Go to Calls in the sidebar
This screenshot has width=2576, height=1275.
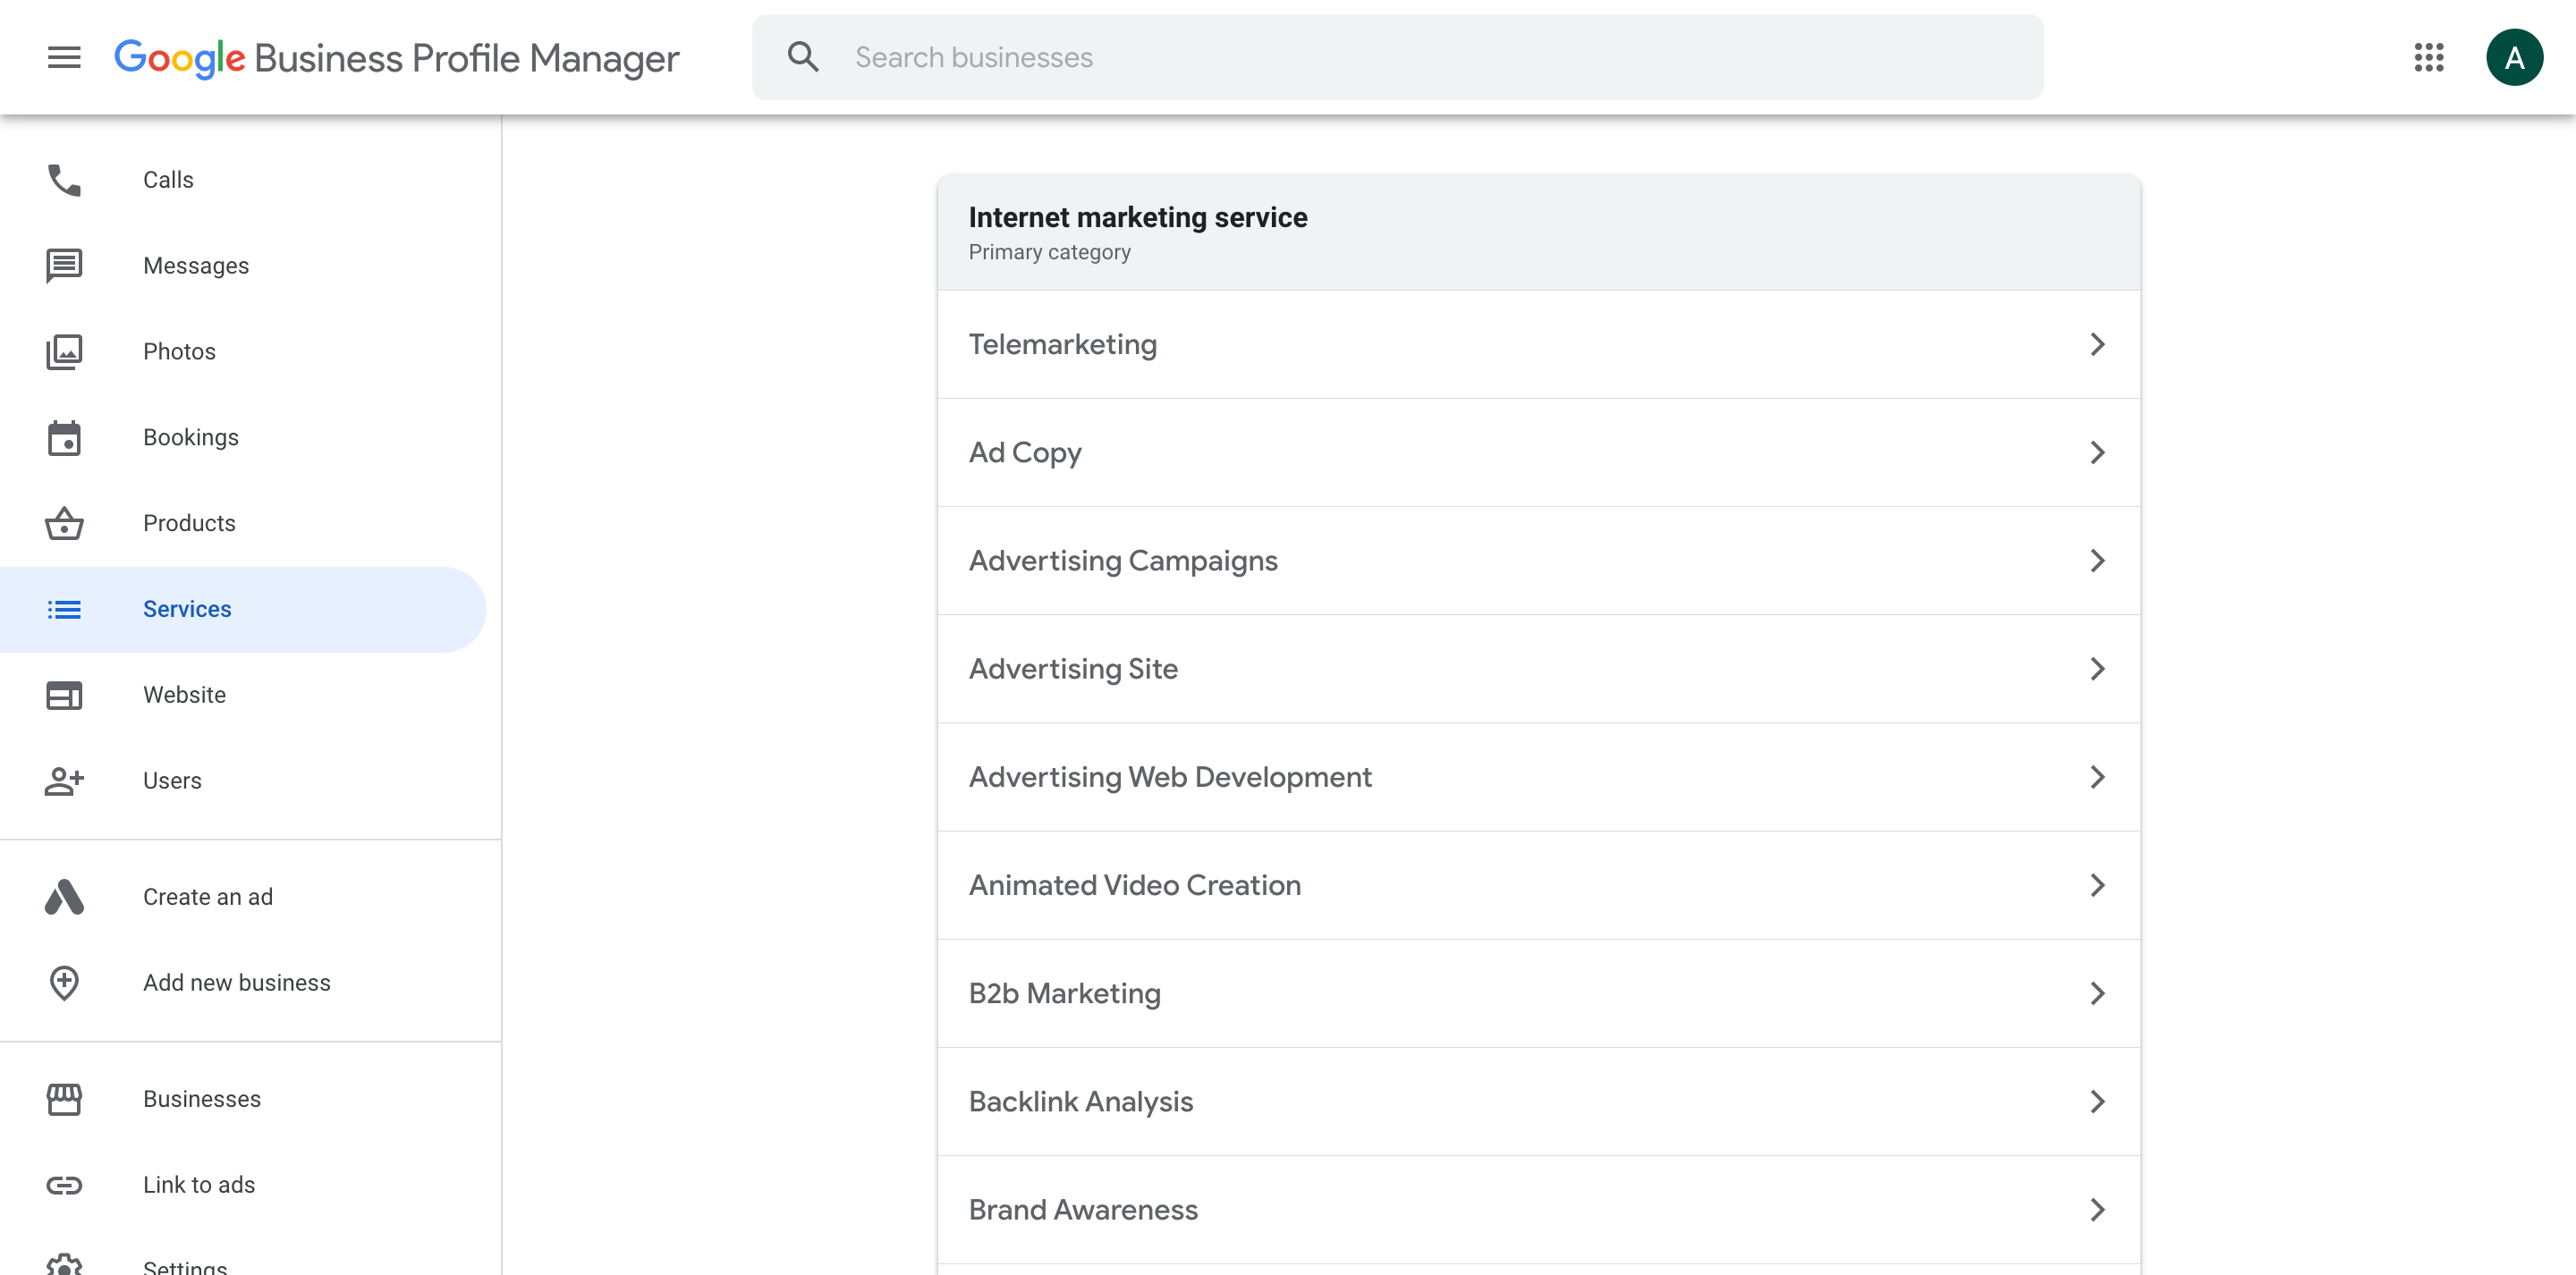pos(168,180)
